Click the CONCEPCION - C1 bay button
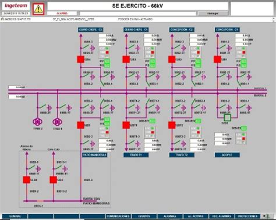The image size is (276, 220). pos(227,30)
